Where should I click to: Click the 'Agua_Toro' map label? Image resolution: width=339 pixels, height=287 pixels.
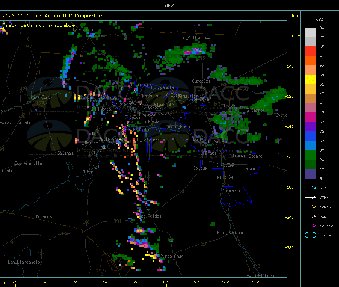(x=40, y=97)
